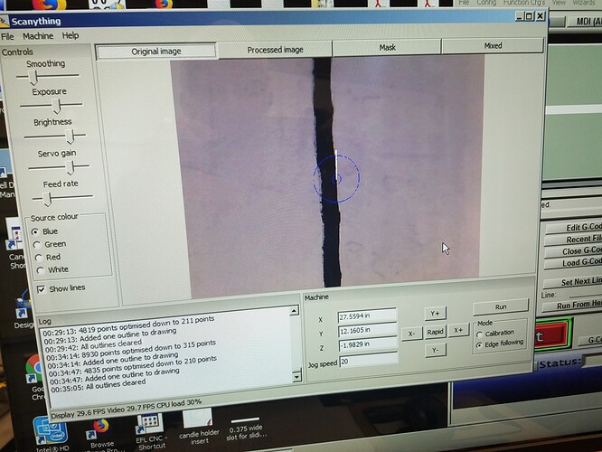Click the log scrollbar down arrow
Screen dimensions: 602x452
pyautogui.click(x=296, y=377)
